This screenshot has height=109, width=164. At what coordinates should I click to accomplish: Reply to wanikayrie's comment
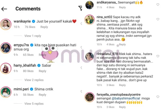pyautogui.click(x=44, y=27)
